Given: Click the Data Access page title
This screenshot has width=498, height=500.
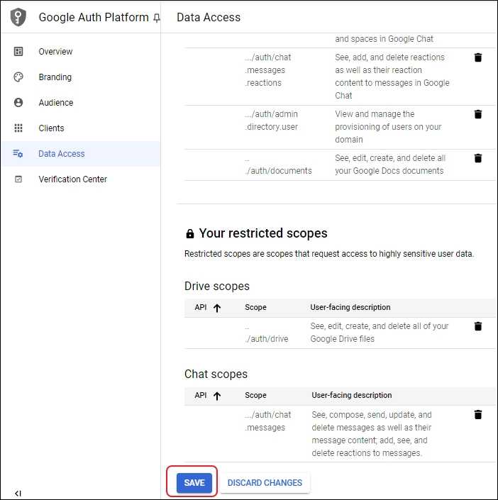Looking at the screenshot, I should click(209, 17).
